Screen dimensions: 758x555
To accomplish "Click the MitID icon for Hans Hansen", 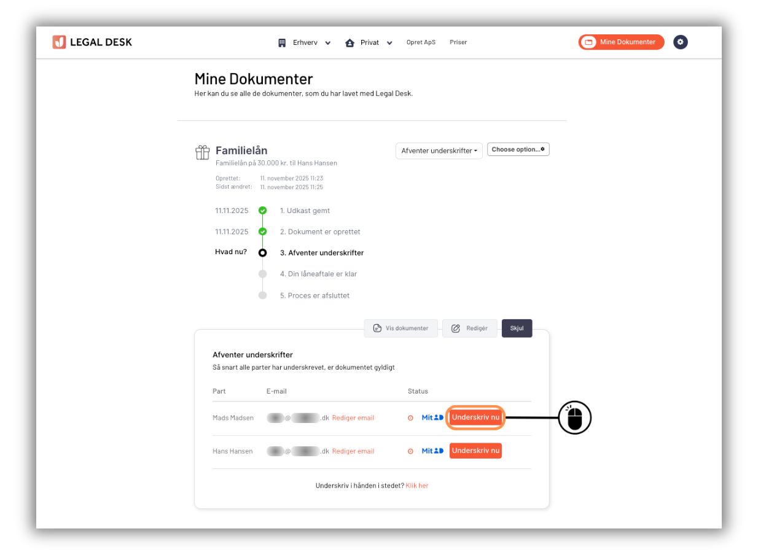I will tap(432, 451).
